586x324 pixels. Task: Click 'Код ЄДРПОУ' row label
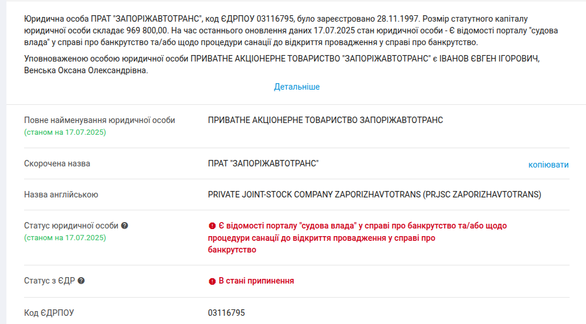(49, 313)
